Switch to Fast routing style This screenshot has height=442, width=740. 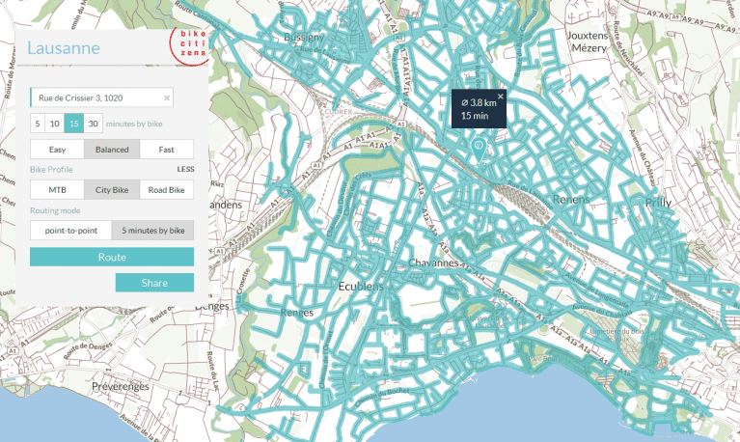coord(166,150)
